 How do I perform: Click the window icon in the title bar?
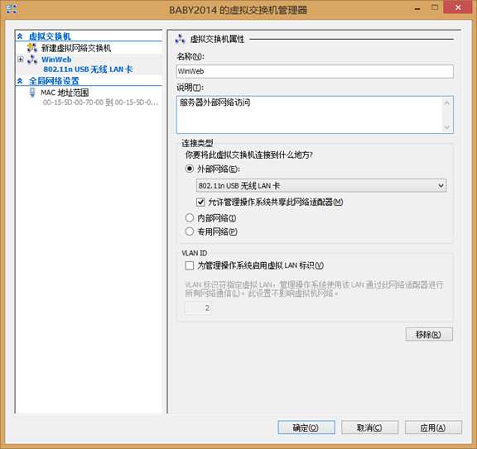pos(12,9)
